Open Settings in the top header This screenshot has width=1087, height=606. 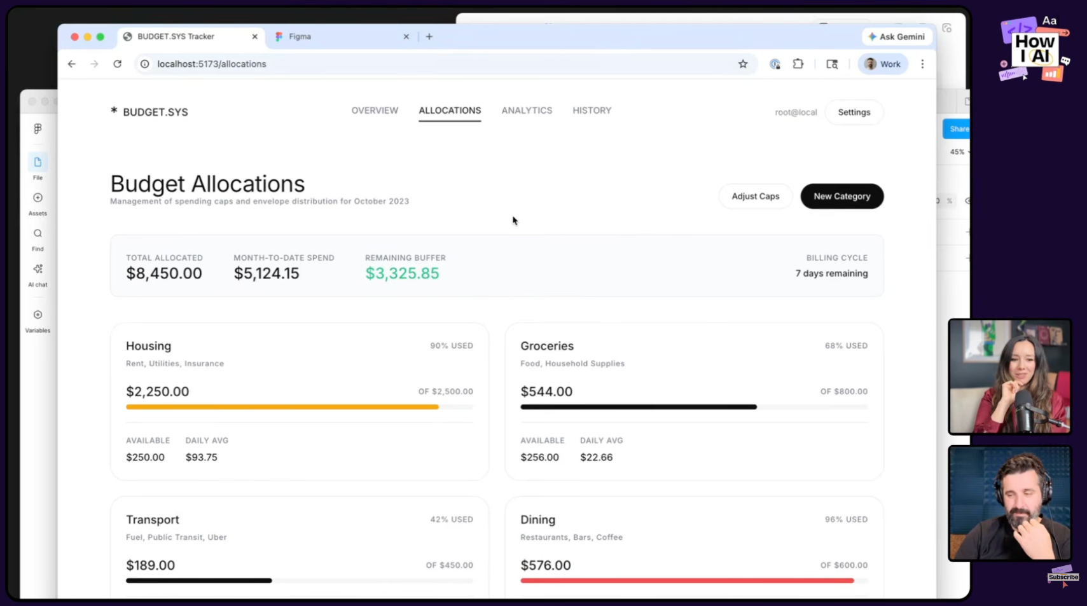pyautogui.click(x=854, y=113)
